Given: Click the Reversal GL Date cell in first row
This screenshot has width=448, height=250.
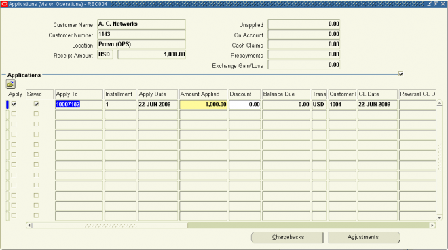Looking at the screenshot, I should (417, 105).
